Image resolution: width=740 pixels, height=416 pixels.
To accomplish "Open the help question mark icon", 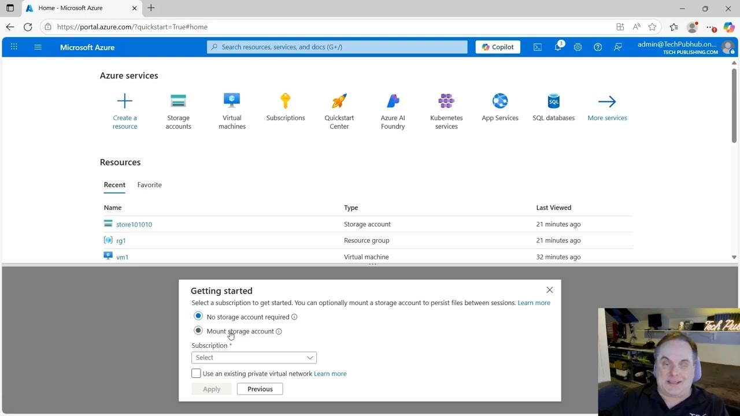I will (x=598, y=47).
